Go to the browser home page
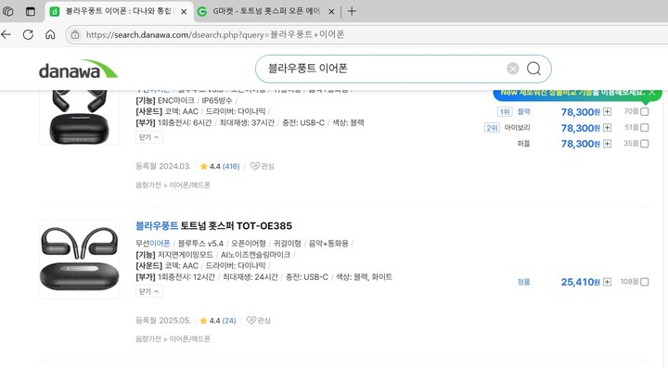The width and height of the screenshot is (668, 368). coord(50,34)
